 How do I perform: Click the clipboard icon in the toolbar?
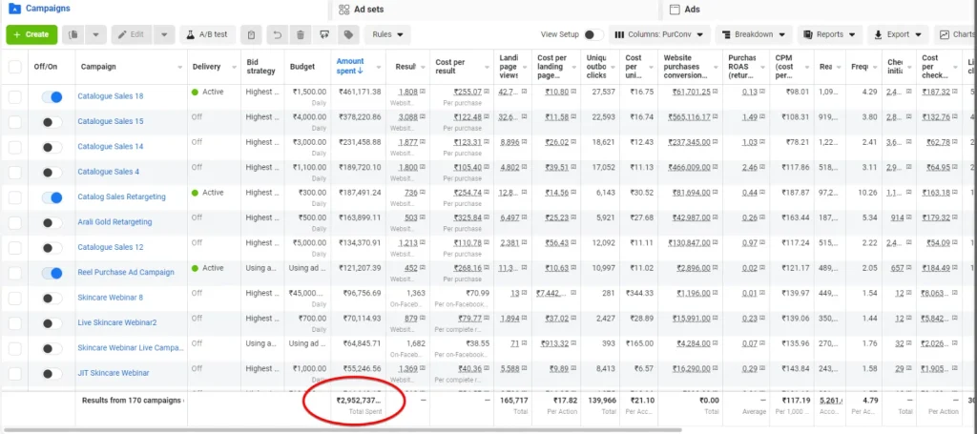[251, 34]
